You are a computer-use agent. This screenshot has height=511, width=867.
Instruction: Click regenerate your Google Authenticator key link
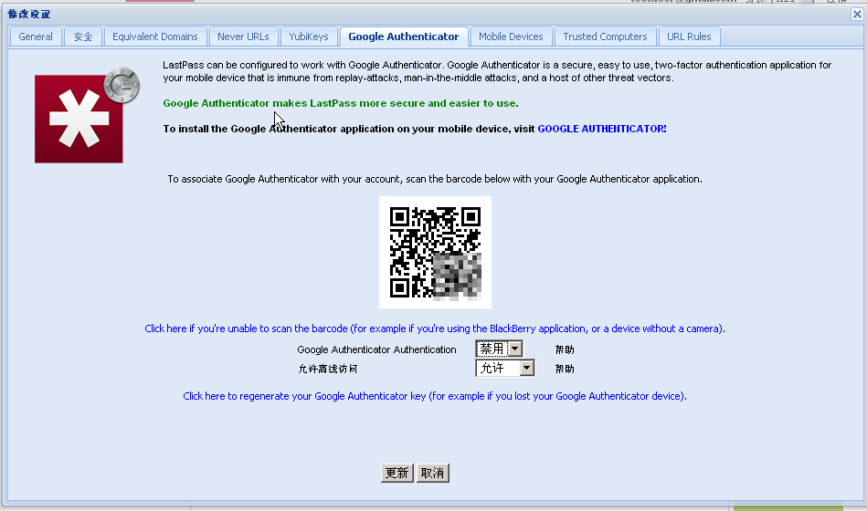pos(435,396)
